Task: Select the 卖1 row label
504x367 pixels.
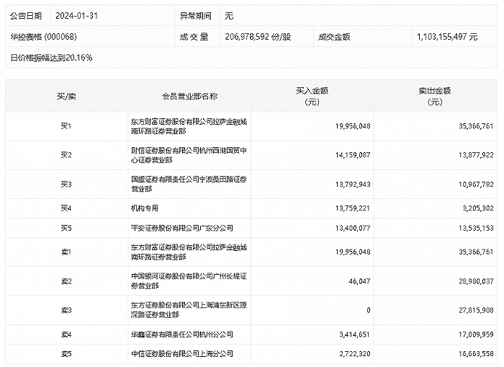Action: pyautogui.click(x=66, y=252)
